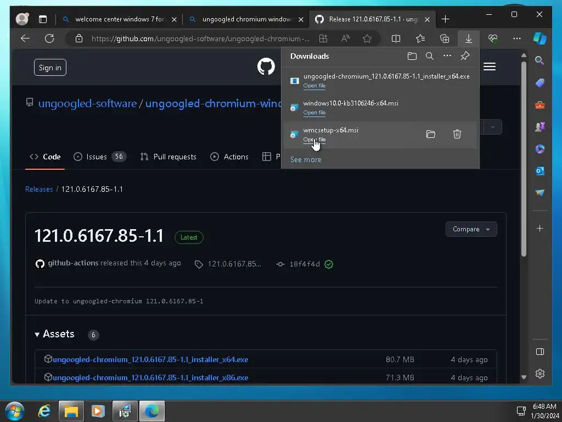This screenshot has height=422, width=562.
Task: Open sidebar settings gear
Action: pyautogui.click(x=540, y=374)
